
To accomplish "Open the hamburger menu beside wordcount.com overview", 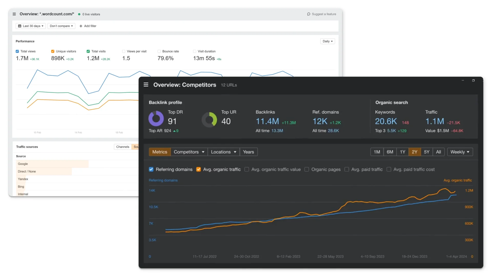I will pos(14,14).
